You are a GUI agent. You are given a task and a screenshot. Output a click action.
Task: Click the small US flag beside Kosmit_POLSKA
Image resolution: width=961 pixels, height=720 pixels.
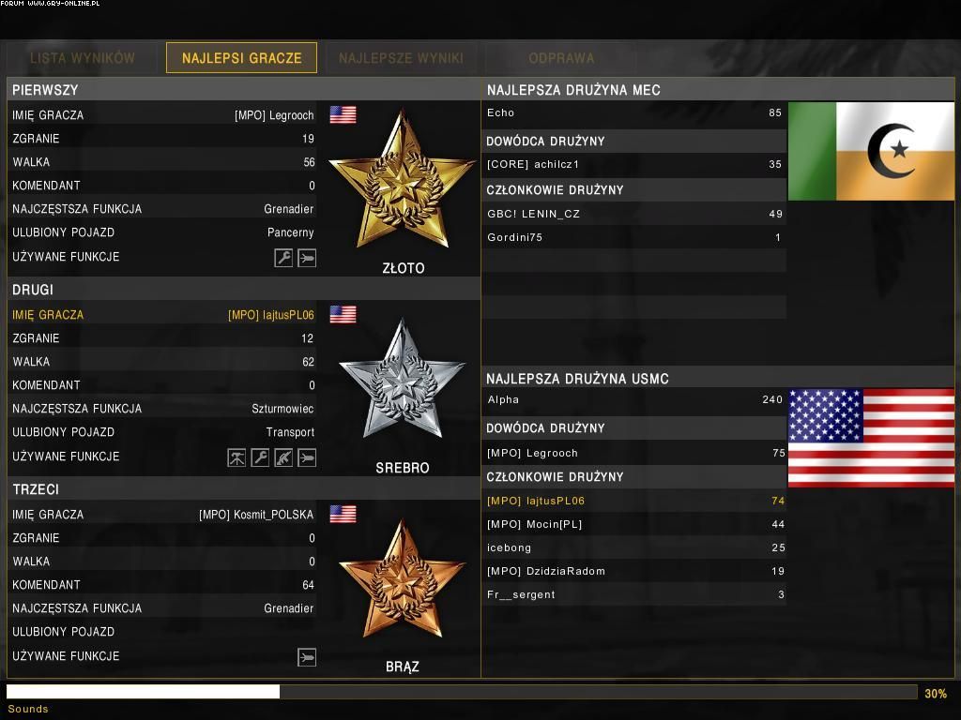click(343, 514)
